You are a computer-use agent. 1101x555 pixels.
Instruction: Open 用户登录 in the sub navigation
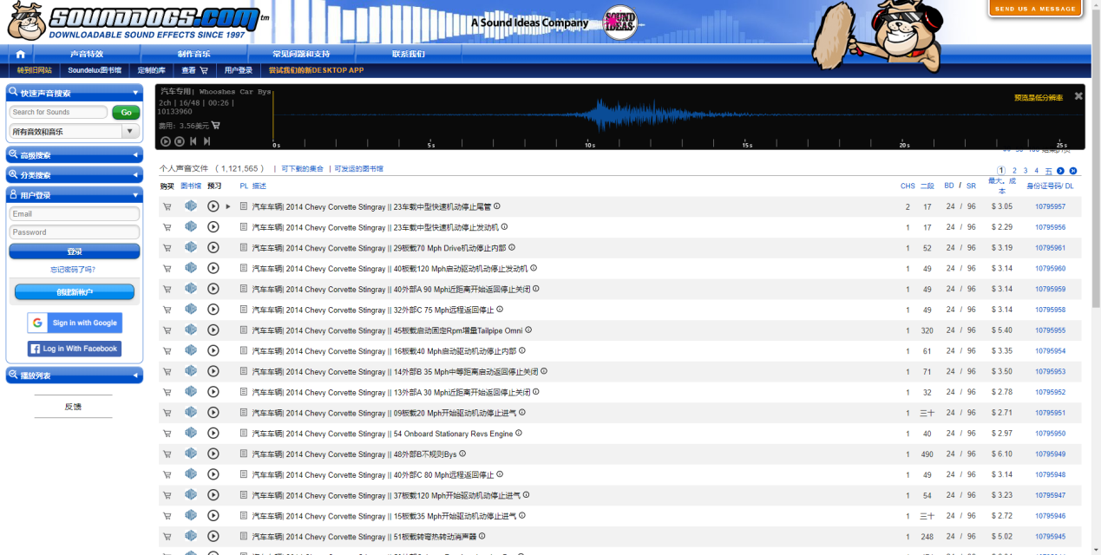239,70
